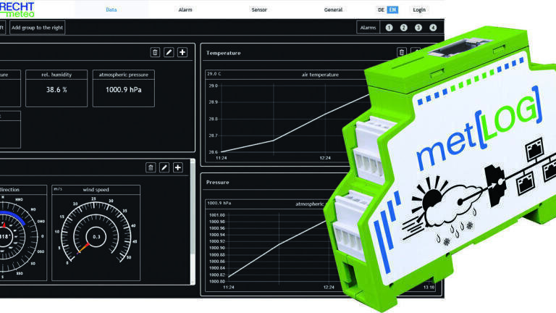The image size is (556, 313).
Task: Open the Data tab
Action: [111, 9]
